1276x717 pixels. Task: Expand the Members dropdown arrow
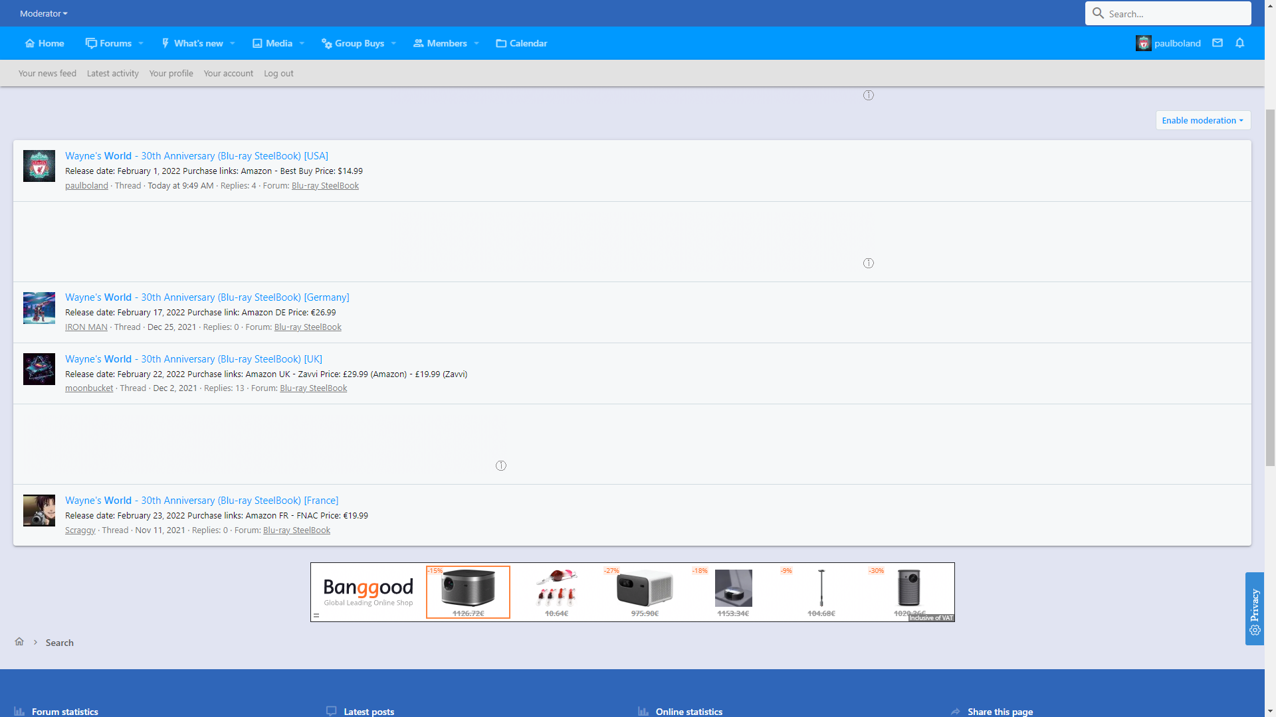(477, 43)
